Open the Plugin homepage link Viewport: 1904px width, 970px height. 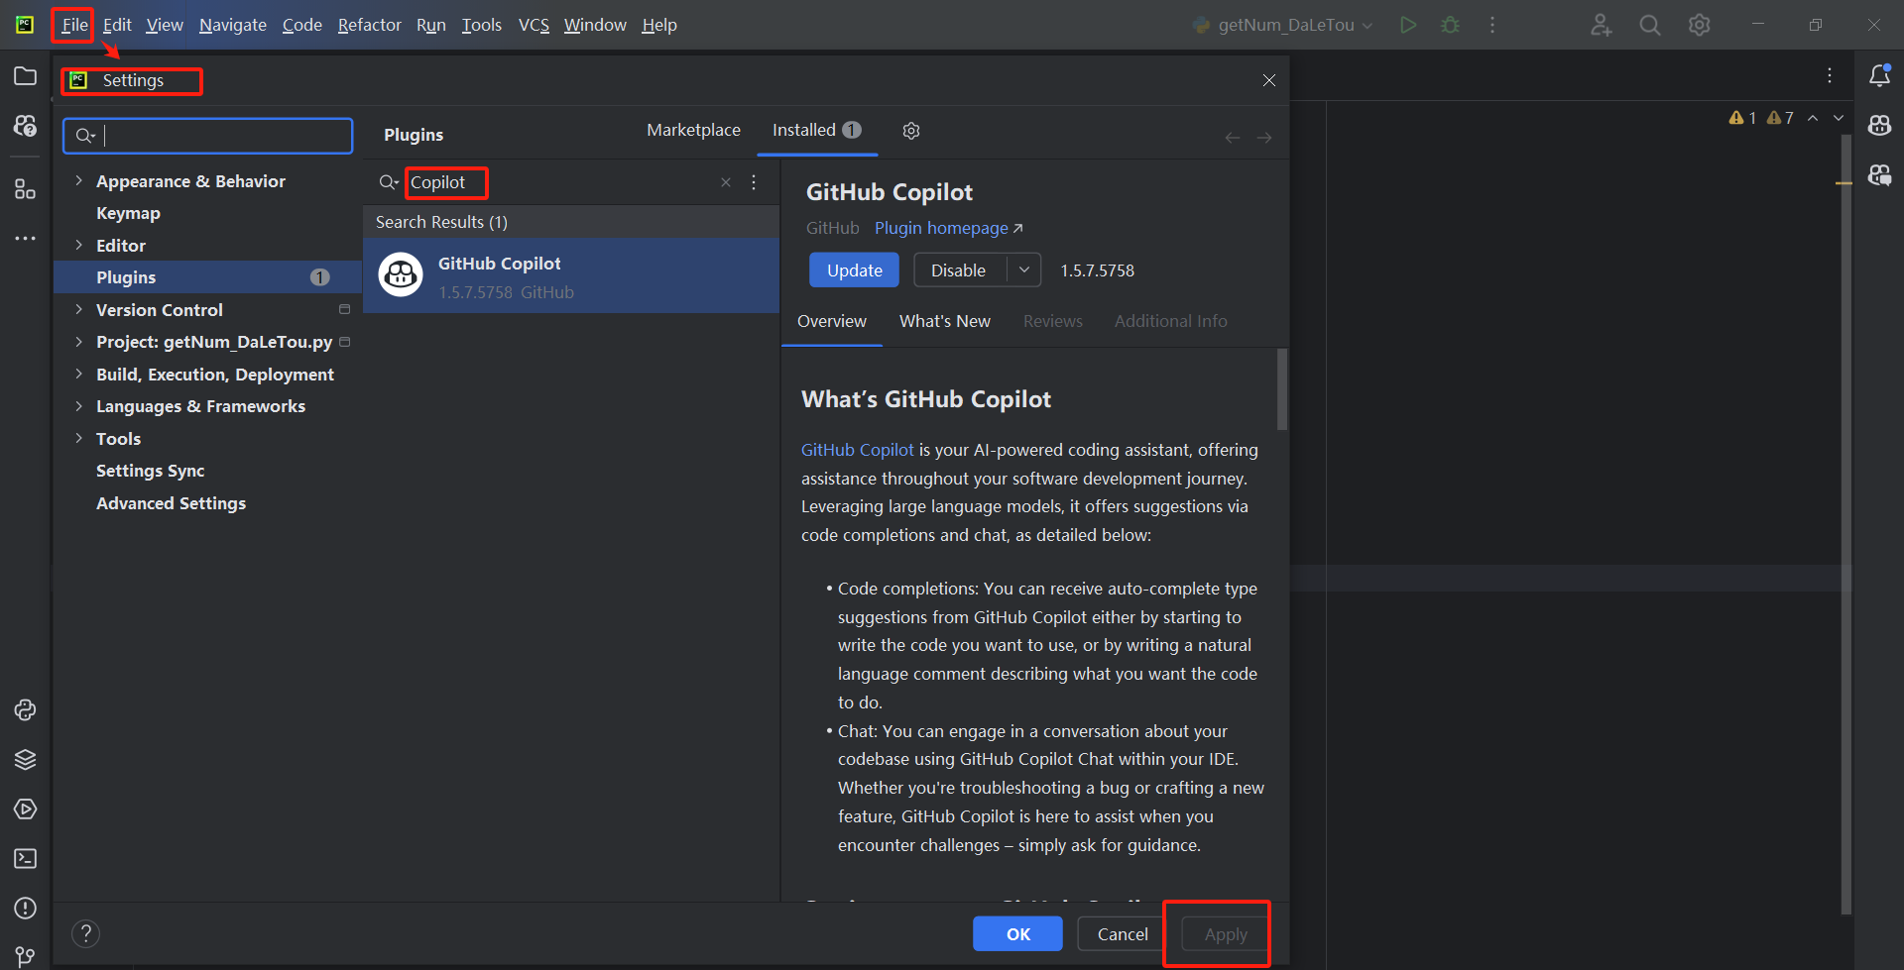(948, 228)
